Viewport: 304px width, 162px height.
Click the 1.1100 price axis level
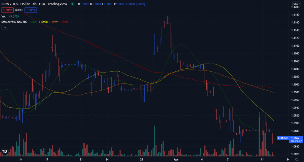[295, 46]
